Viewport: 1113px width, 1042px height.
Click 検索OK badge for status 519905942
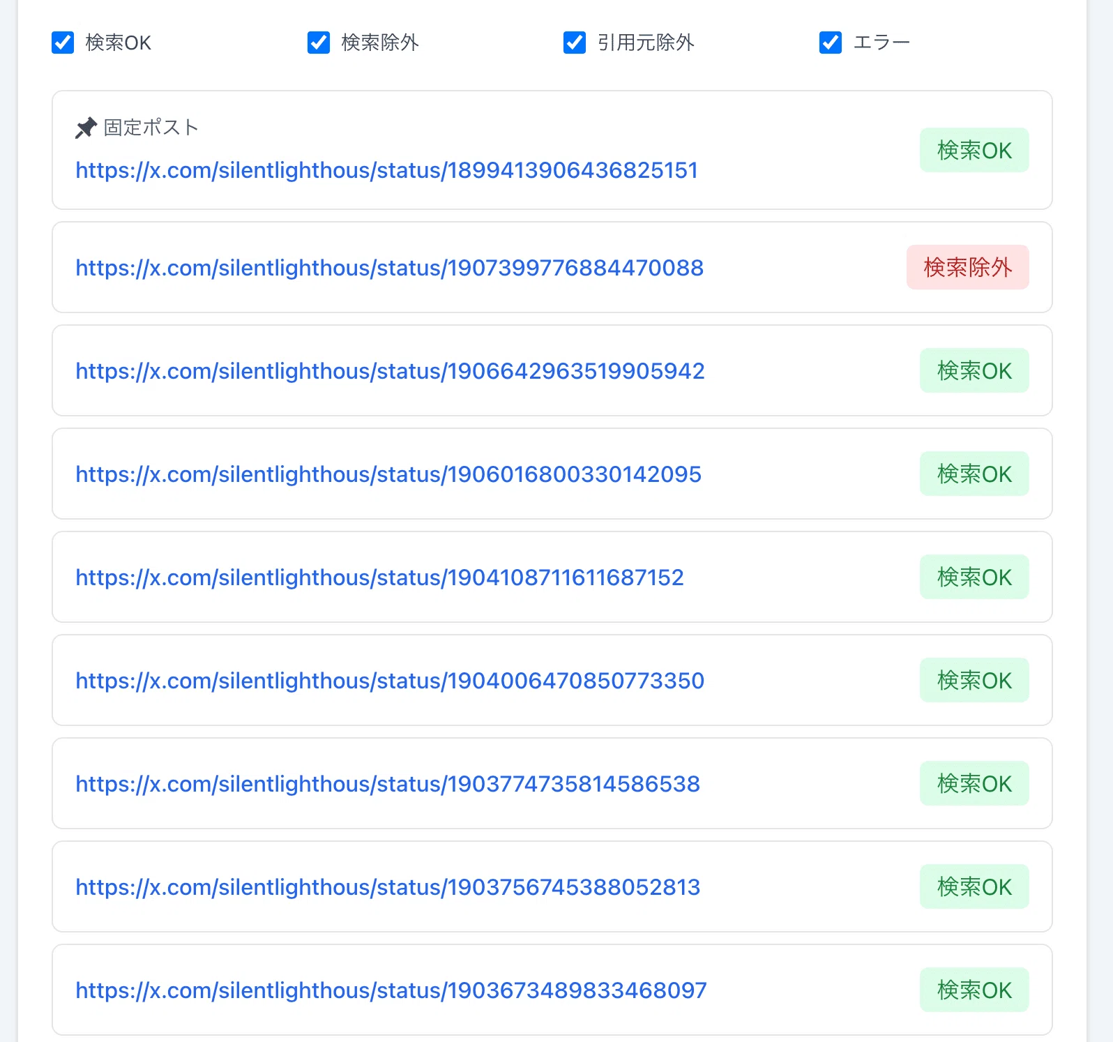tap(974, 370)
